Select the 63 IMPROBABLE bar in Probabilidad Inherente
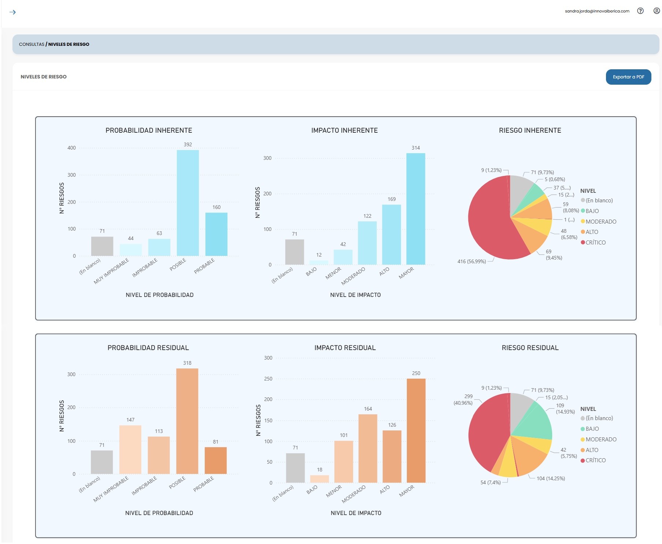The height and width of the screenshot is (544, 662). click(x=159, y=247)
